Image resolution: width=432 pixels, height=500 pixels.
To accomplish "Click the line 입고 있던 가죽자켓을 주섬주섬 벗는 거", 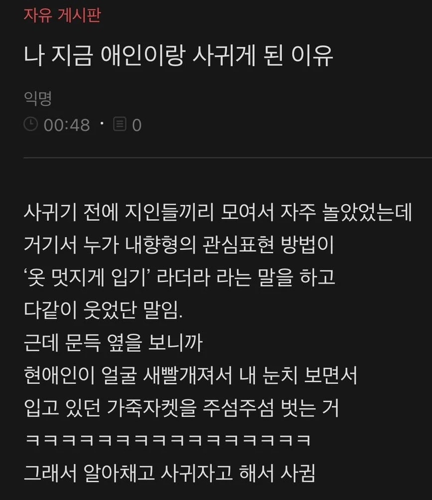I will (181, 408).
